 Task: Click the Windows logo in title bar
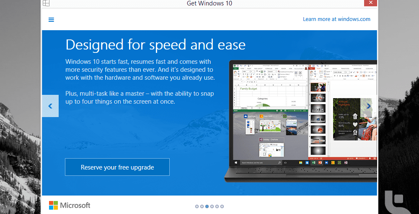tap(46, 3)
